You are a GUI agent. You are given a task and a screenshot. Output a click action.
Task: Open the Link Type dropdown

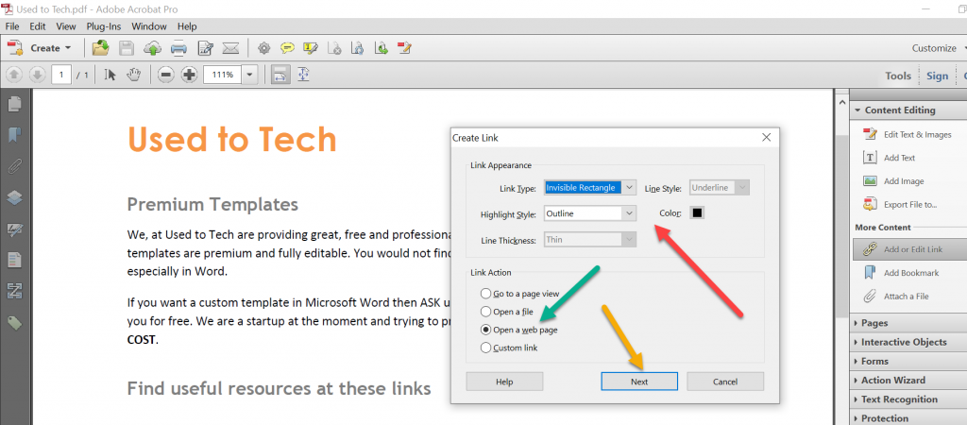tap(589, 188)
